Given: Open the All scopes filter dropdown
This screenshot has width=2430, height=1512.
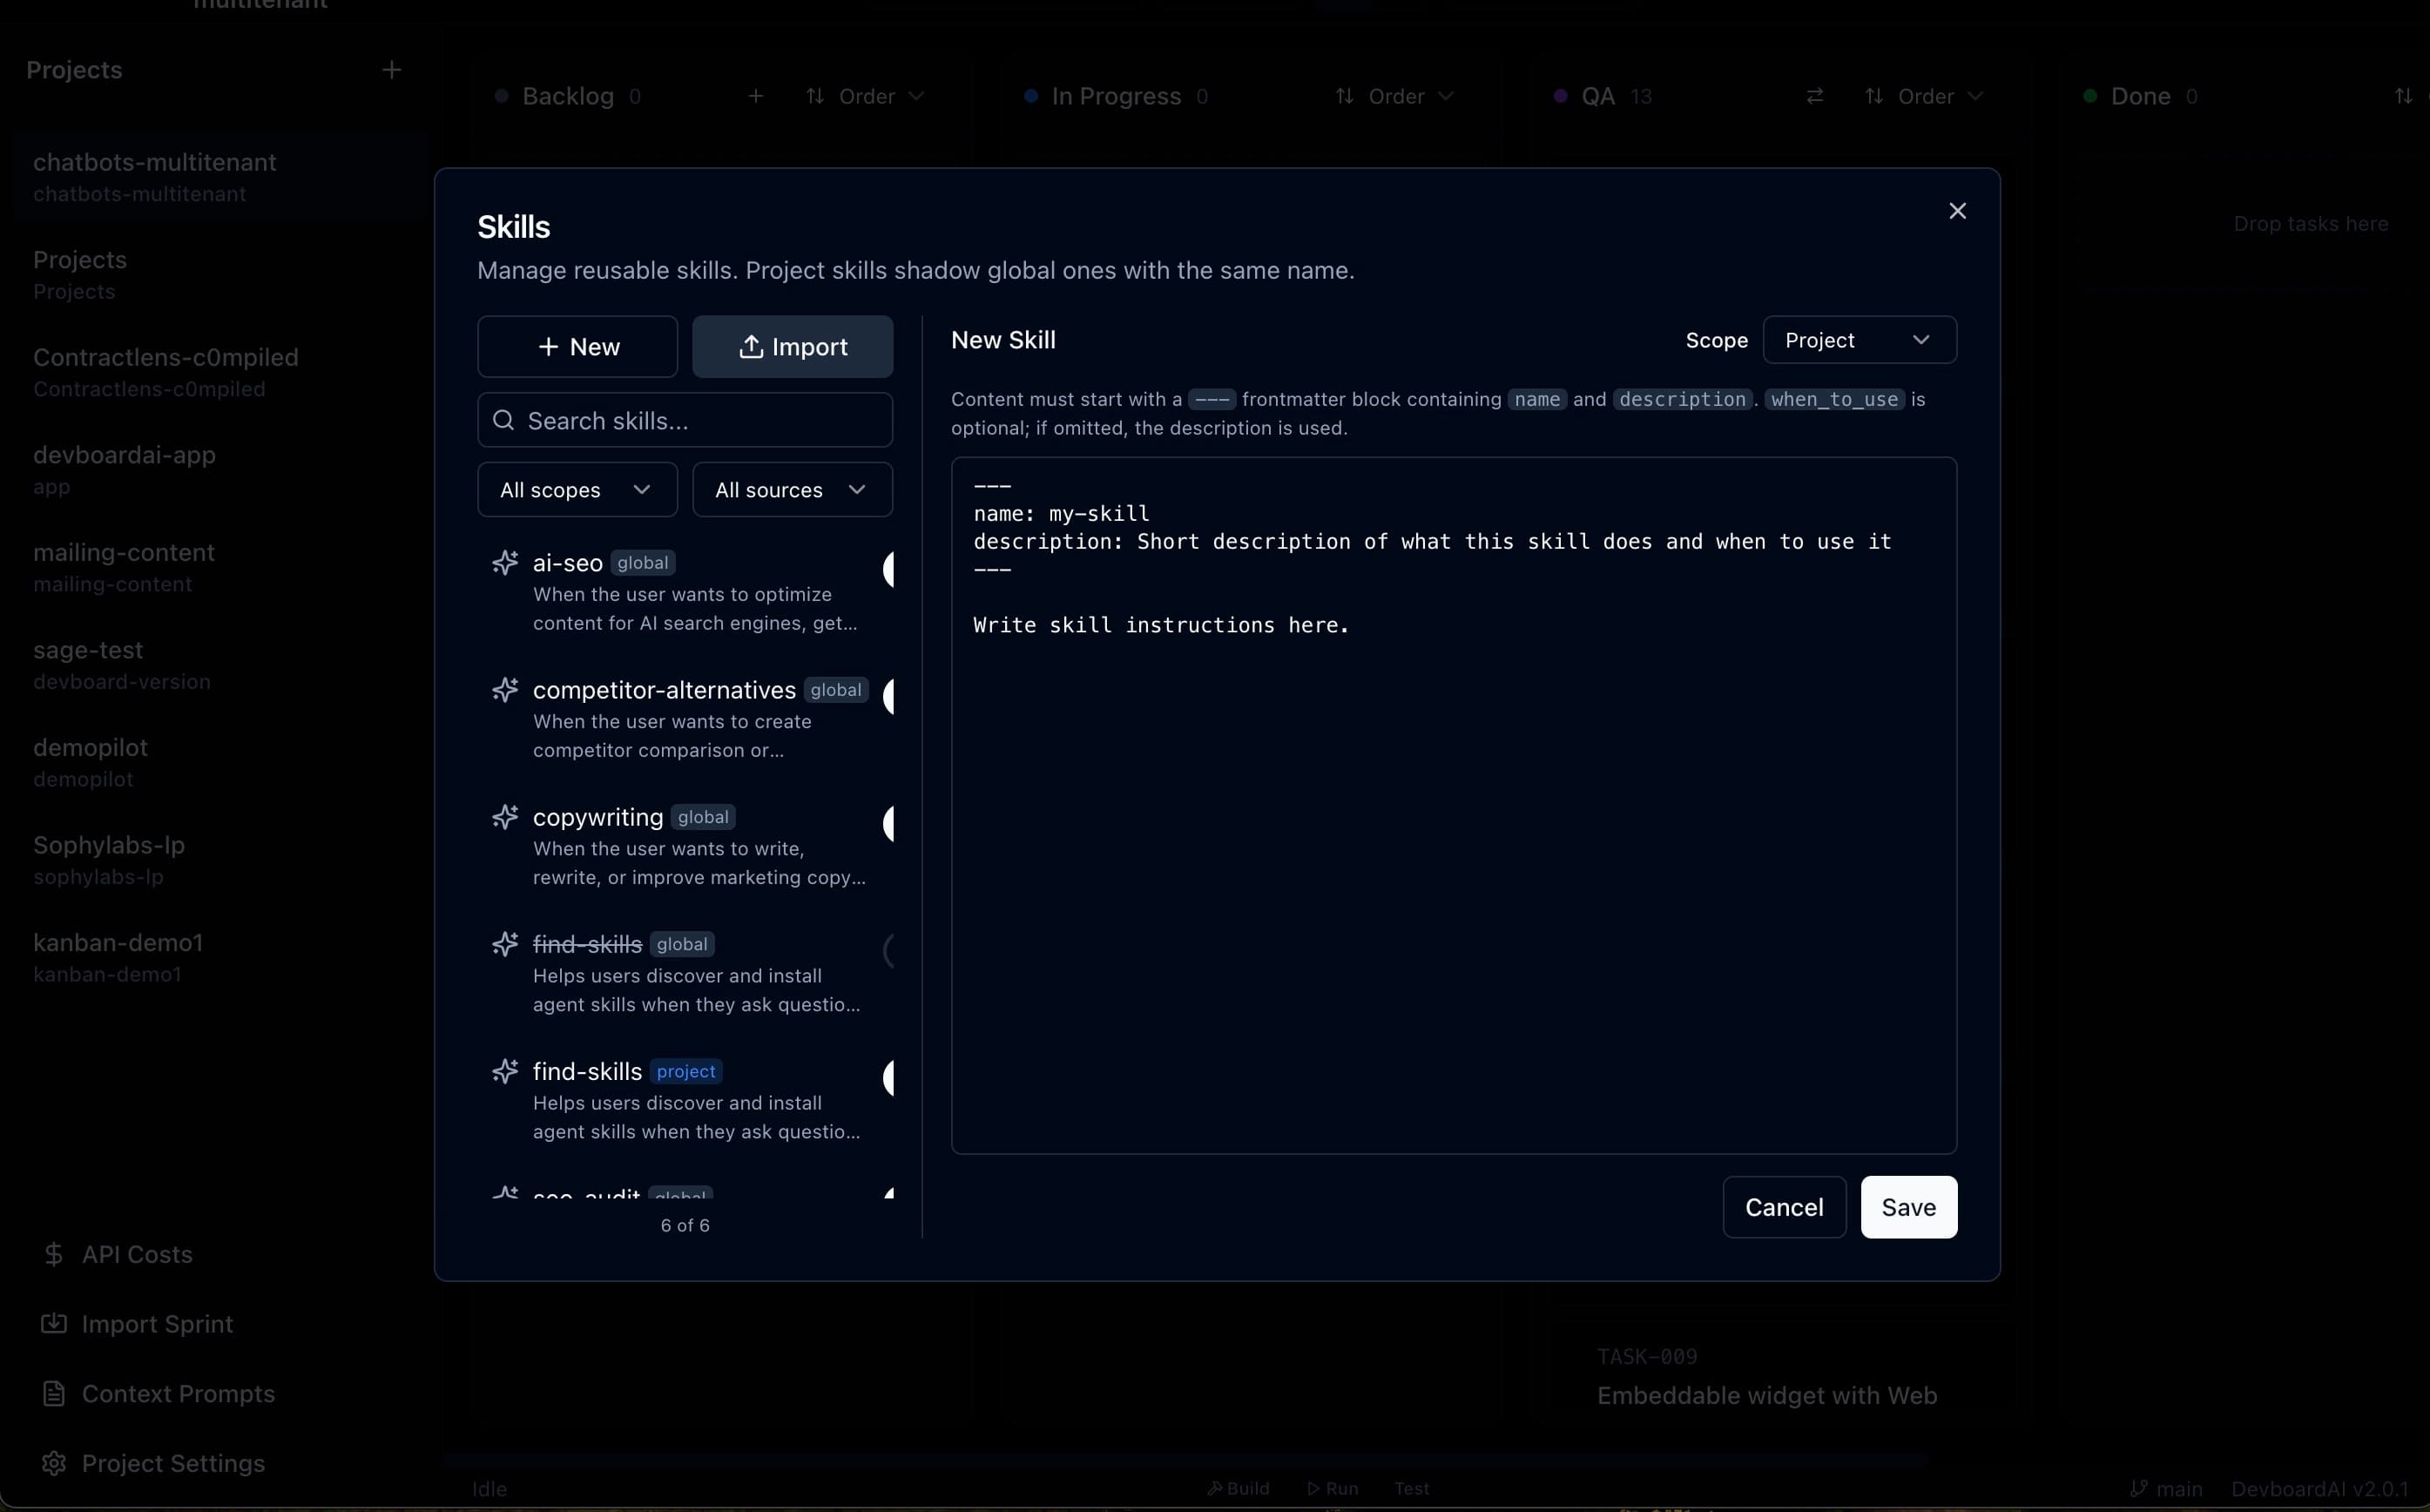Looking at the screenshot, I should tap(577, 490).
